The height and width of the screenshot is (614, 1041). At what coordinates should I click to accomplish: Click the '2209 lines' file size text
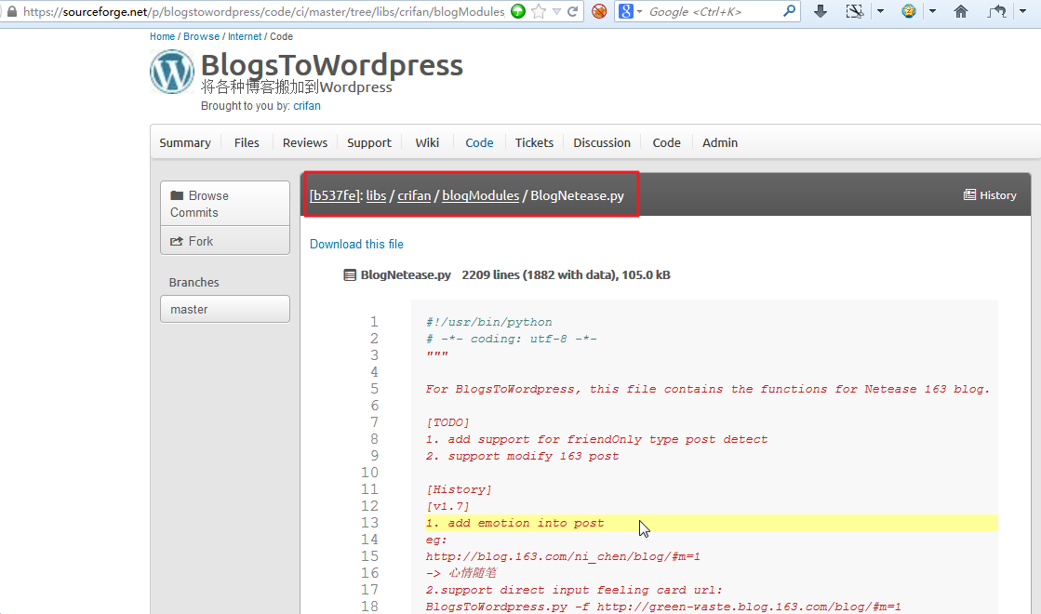[x=566, y=274]
